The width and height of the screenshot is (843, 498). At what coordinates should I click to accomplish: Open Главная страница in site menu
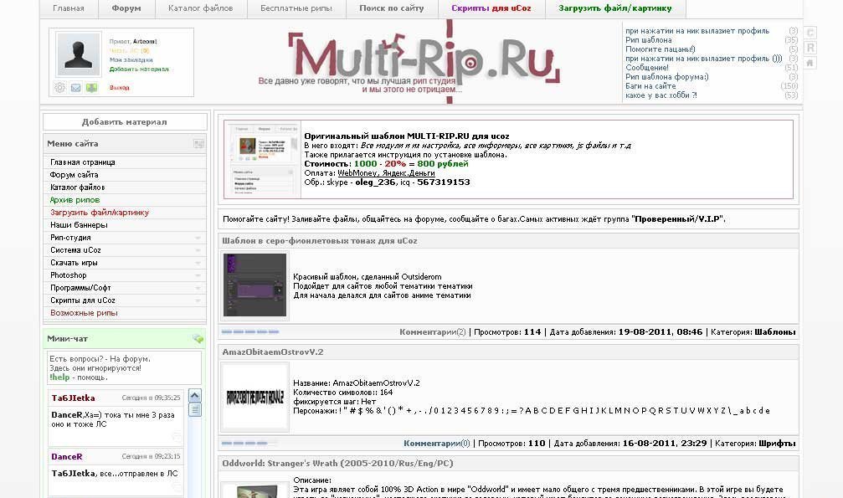pyautogui.click(x=83, y=162)
